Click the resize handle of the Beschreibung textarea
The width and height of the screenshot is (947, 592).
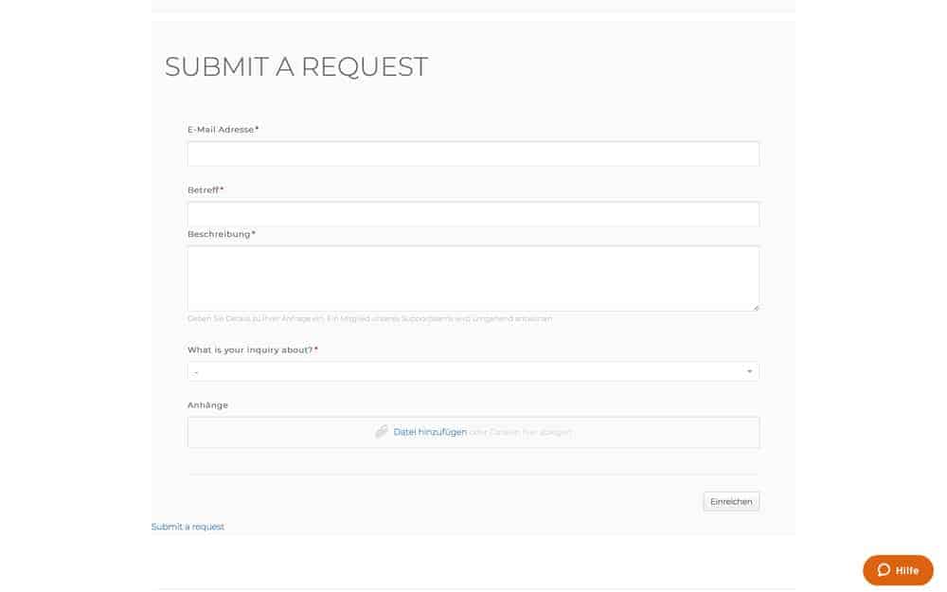click(x=756, y=308)
